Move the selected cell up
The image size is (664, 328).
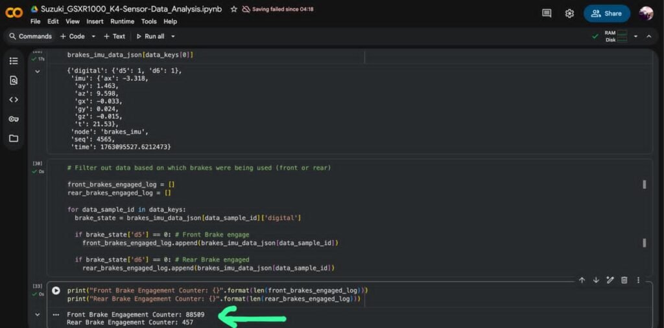[x=582, y=280]
